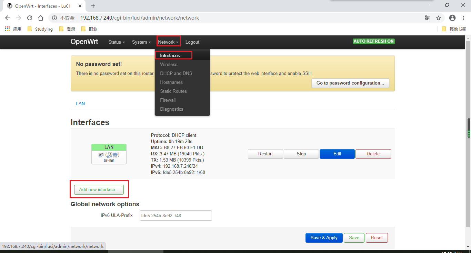Go back to the previous page
The width and height of the screenshot is (471, 253).
tap(8, 18)
